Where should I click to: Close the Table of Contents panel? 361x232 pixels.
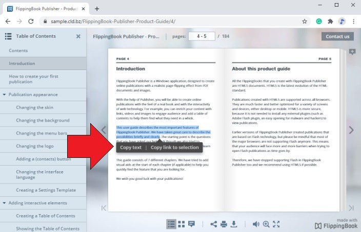(78, 36)
